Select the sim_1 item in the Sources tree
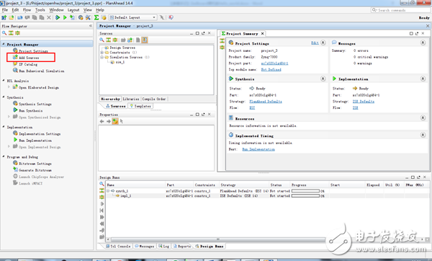The height and width of the screenshot is (261, 432). pos(117,62)
